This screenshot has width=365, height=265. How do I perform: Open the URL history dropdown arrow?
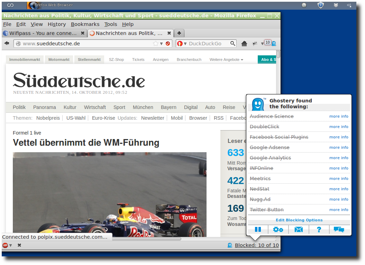click(x=161, y=44)
